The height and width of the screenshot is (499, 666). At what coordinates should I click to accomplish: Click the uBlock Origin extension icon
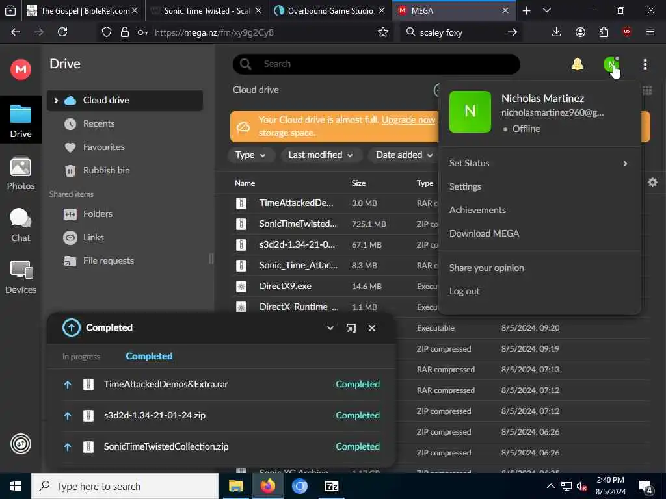627,32
